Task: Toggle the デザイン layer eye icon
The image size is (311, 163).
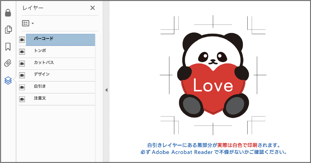Action: pyautogui.click(x=22, y=75)
